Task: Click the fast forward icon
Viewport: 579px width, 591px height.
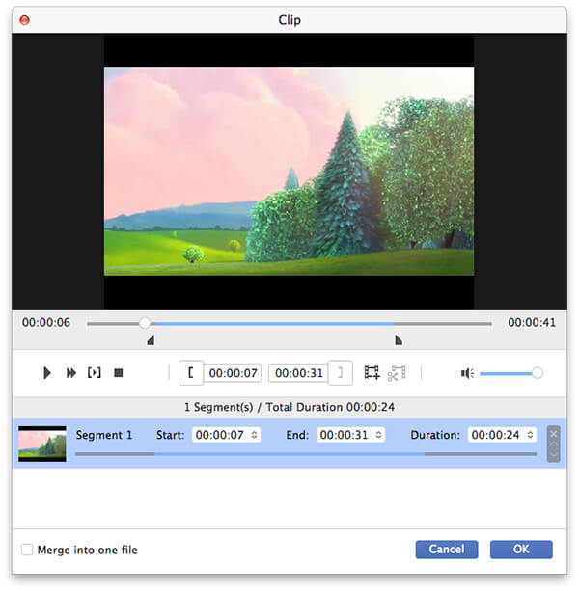Action: tap(71, 372)
